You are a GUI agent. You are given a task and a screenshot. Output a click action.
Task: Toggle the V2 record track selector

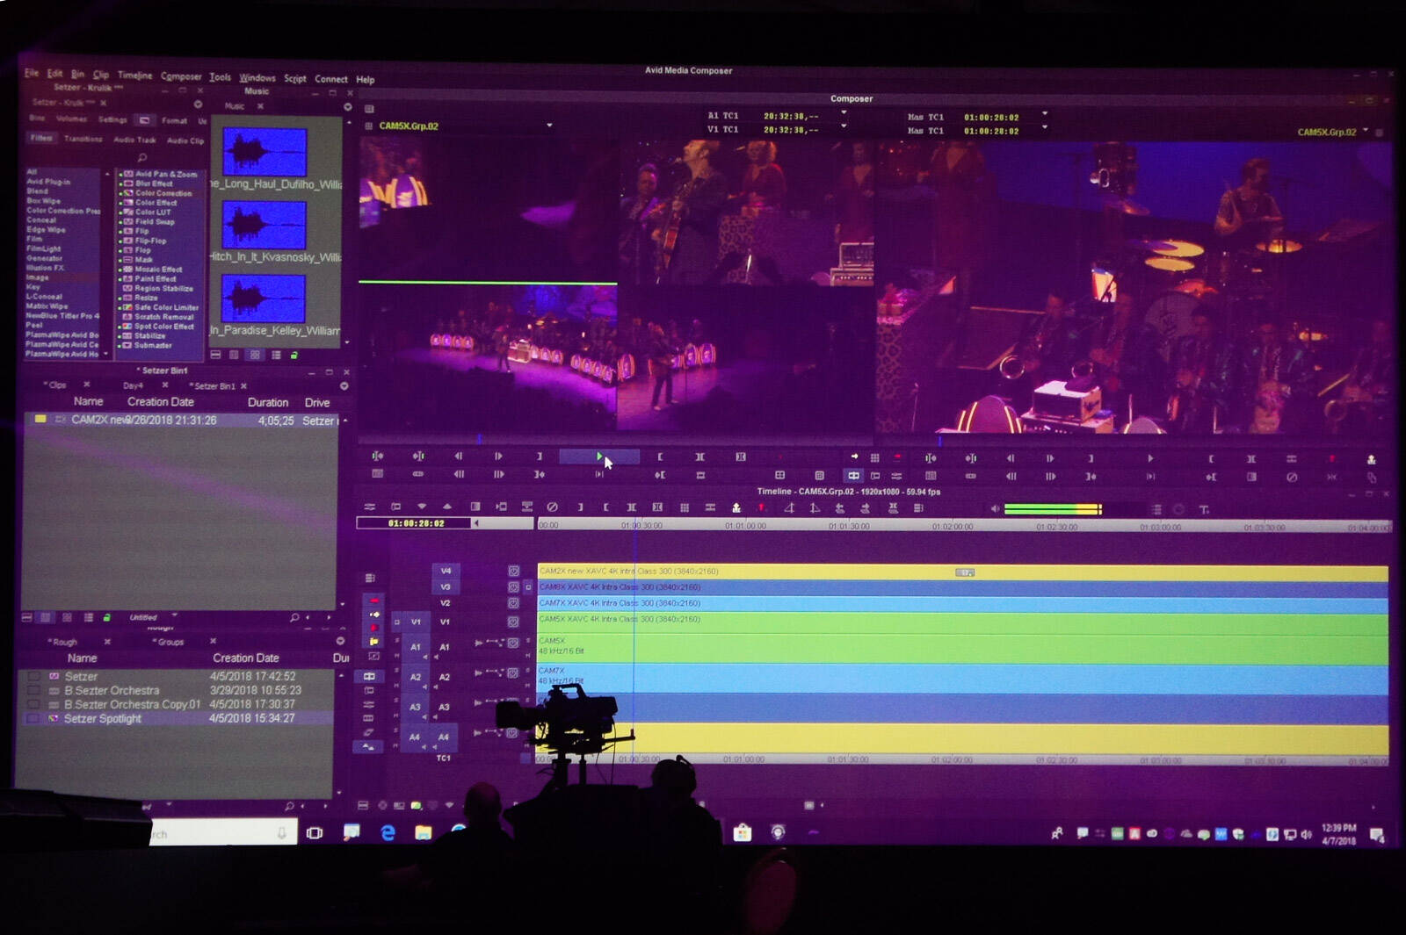[x=446, y=603]
